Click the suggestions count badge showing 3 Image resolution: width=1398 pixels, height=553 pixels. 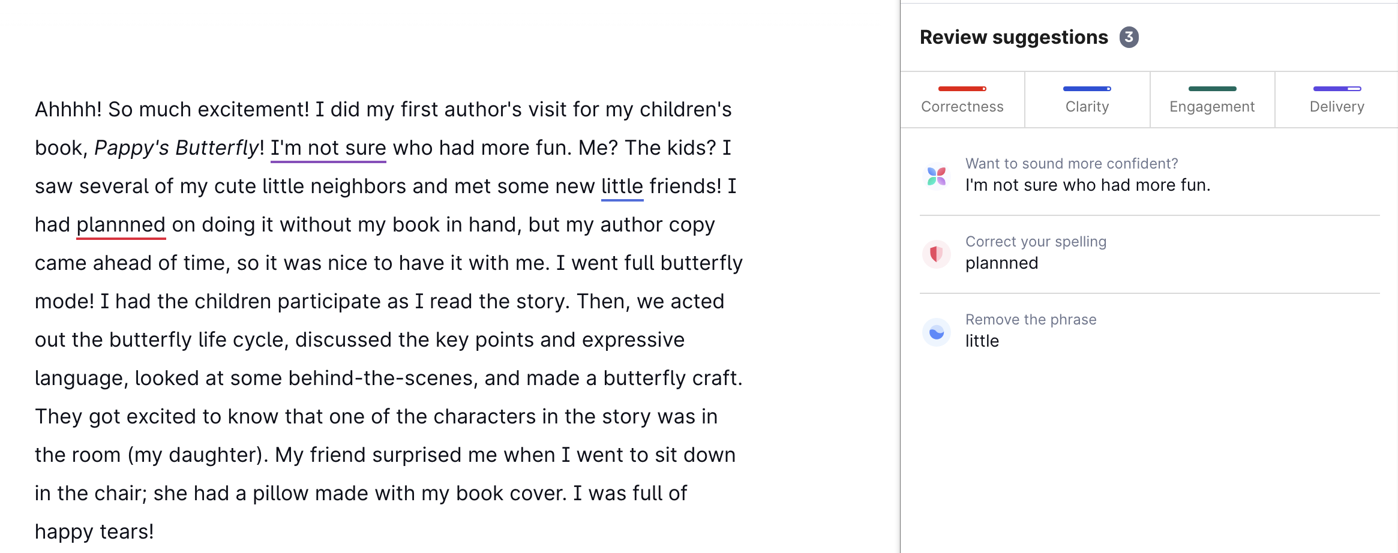pos(1129,37)
